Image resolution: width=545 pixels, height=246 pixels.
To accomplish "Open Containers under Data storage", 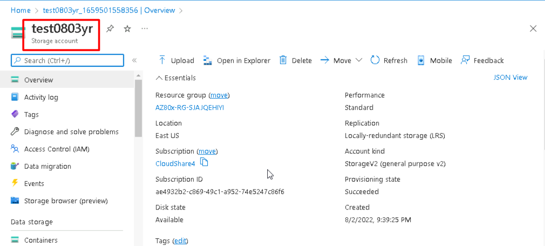I will (x=41, y=240).
